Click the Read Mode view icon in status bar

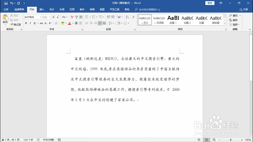coord(199,140)
